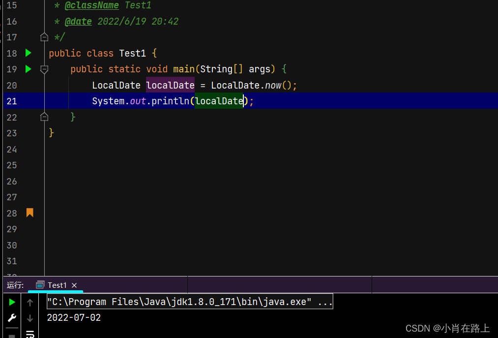Collapse the class body fold at line 22
498x338 pixels.
(44, 116)
